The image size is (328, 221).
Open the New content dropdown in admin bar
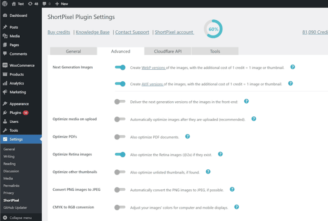tap(61, 3)
